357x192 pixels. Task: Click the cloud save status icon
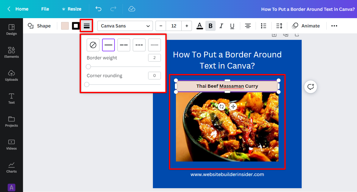click(132, 9)
